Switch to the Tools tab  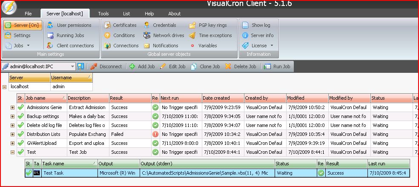pyautogui.click(x=103, y=14)
